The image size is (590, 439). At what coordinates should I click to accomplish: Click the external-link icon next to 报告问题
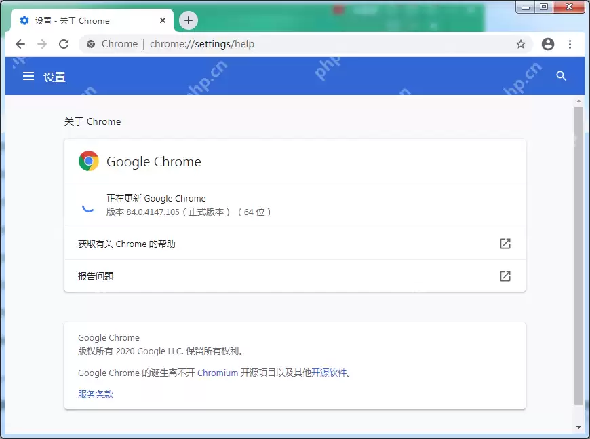tap(505, 276)
